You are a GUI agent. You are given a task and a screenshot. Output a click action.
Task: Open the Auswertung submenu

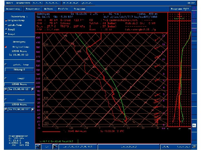13,9
